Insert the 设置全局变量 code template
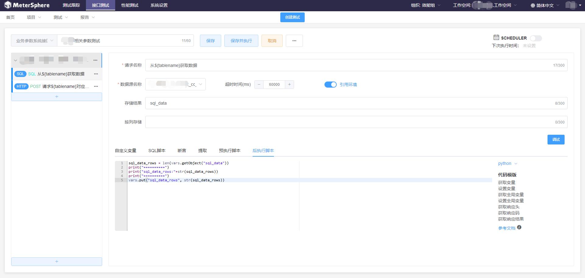 tap(511, 201)
